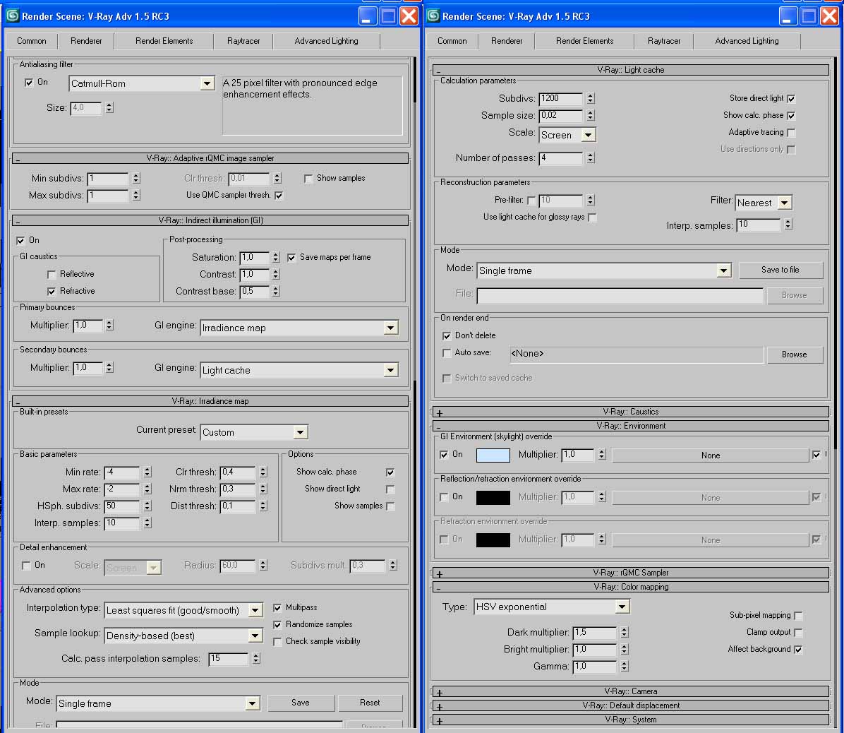Open the Interpolation type dropdown
The height and width of the screenshot is (733, 844).
(x=255, y=610)
